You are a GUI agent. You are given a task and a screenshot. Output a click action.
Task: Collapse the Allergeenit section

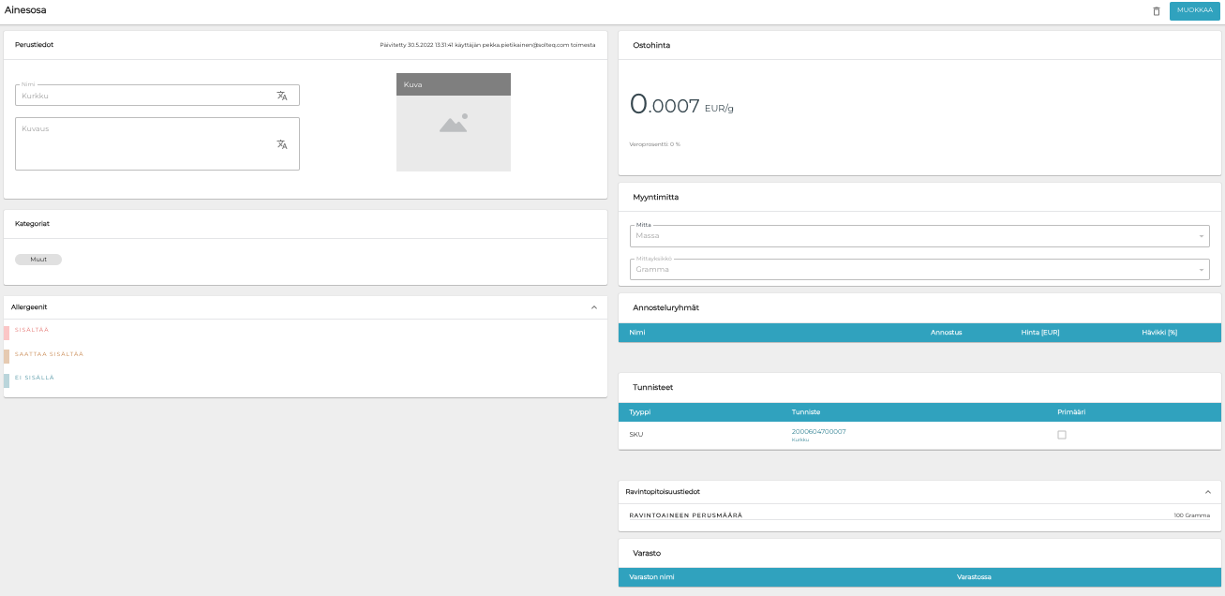click(x=593, y=307)
